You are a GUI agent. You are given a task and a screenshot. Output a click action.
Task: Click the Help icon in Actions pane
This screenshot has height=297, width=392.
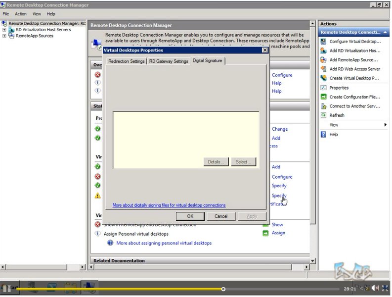tap(323, 135)
